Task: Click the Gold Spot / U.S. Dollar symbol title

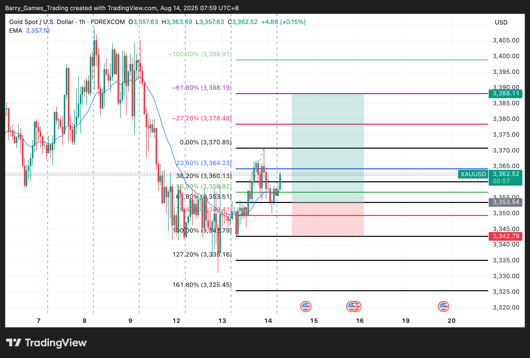Action: tap(41, 22)
